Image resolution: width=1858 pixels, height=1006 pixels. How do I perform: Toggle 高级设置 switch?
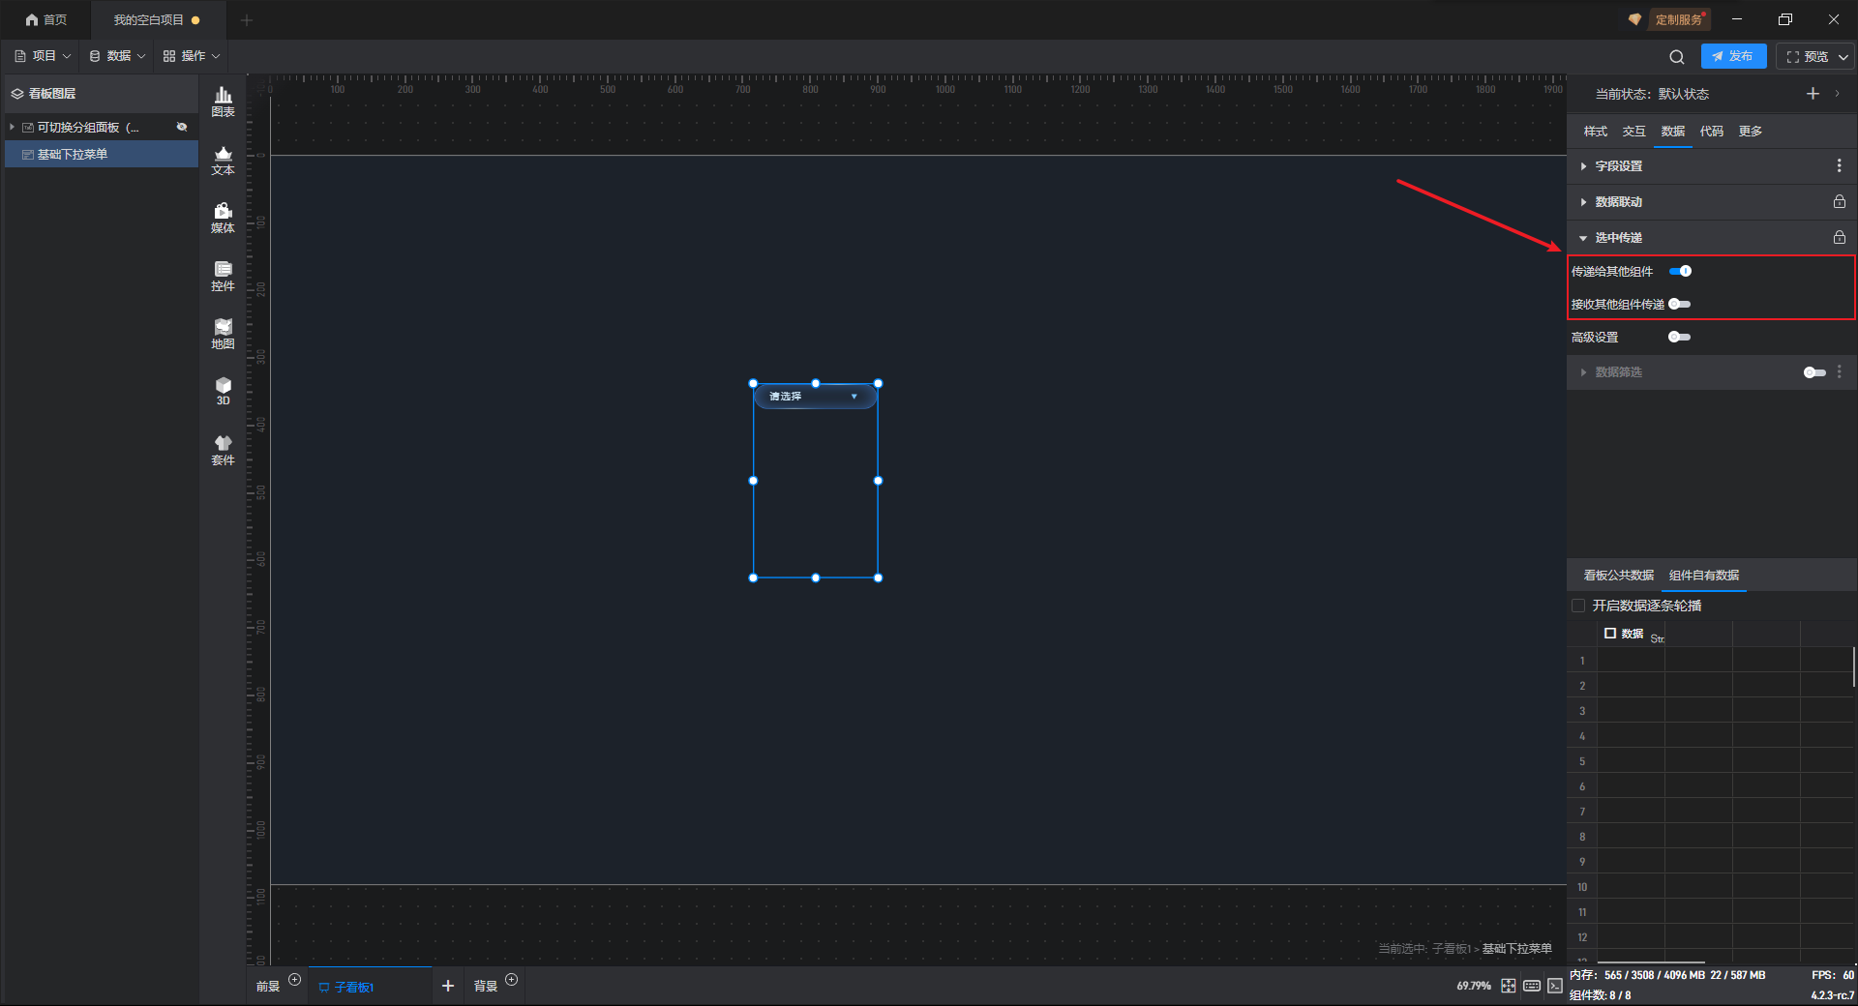coord(1680,338)
